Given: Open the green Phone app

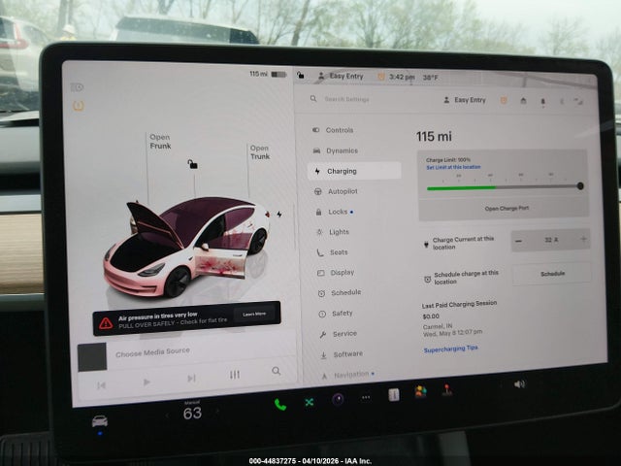Looking at the screenshot, I should pos(280,405).
